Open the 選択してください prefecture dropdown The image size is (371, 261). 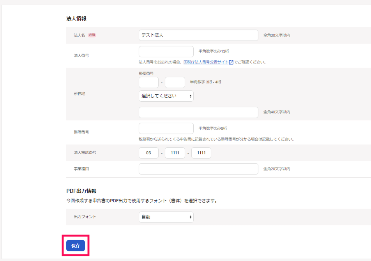[166, 96]
